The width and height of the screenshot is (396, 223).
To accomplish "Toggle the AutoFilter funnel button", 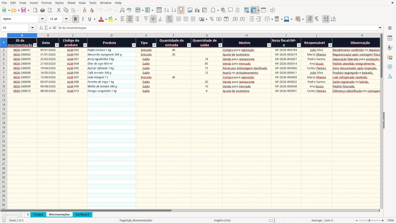I will (181, 10).
